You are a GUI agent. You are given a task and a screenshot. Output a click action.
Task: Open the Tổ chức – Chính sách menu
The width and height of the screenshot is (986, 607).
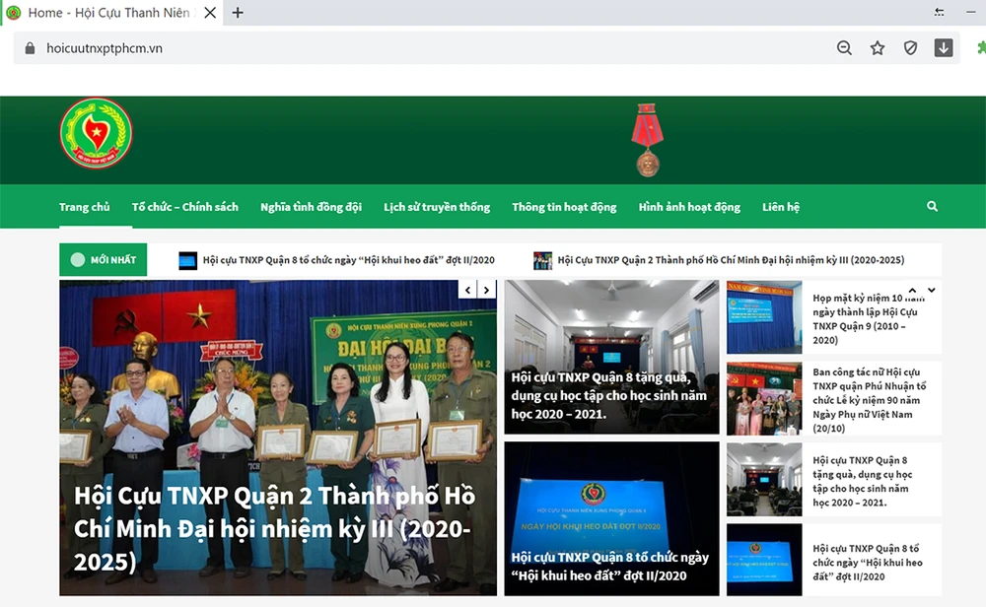185,207
